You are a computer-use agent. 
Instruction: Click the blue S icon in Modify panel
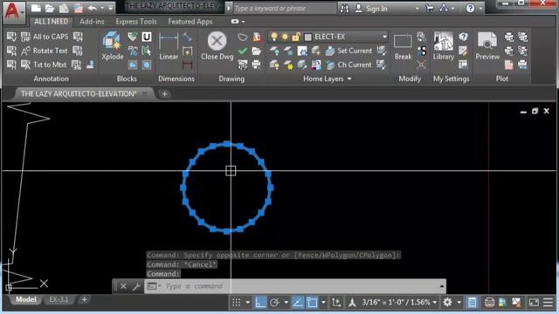[x=422, y=51]
